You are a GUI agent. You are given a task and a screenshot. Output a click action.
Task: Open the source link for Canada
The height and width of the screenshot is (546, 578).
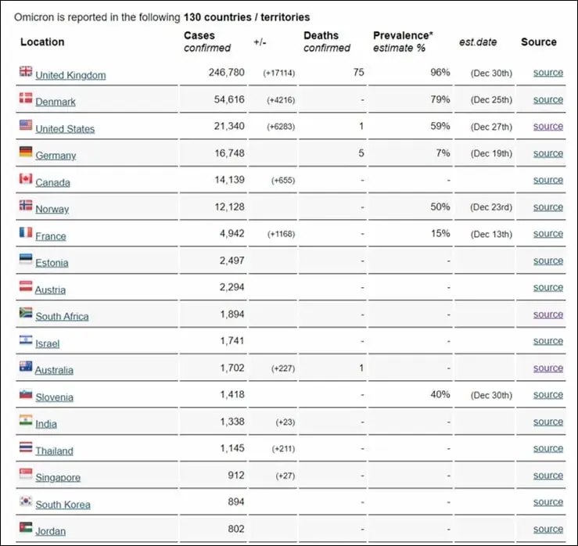(x=548, y=180)
